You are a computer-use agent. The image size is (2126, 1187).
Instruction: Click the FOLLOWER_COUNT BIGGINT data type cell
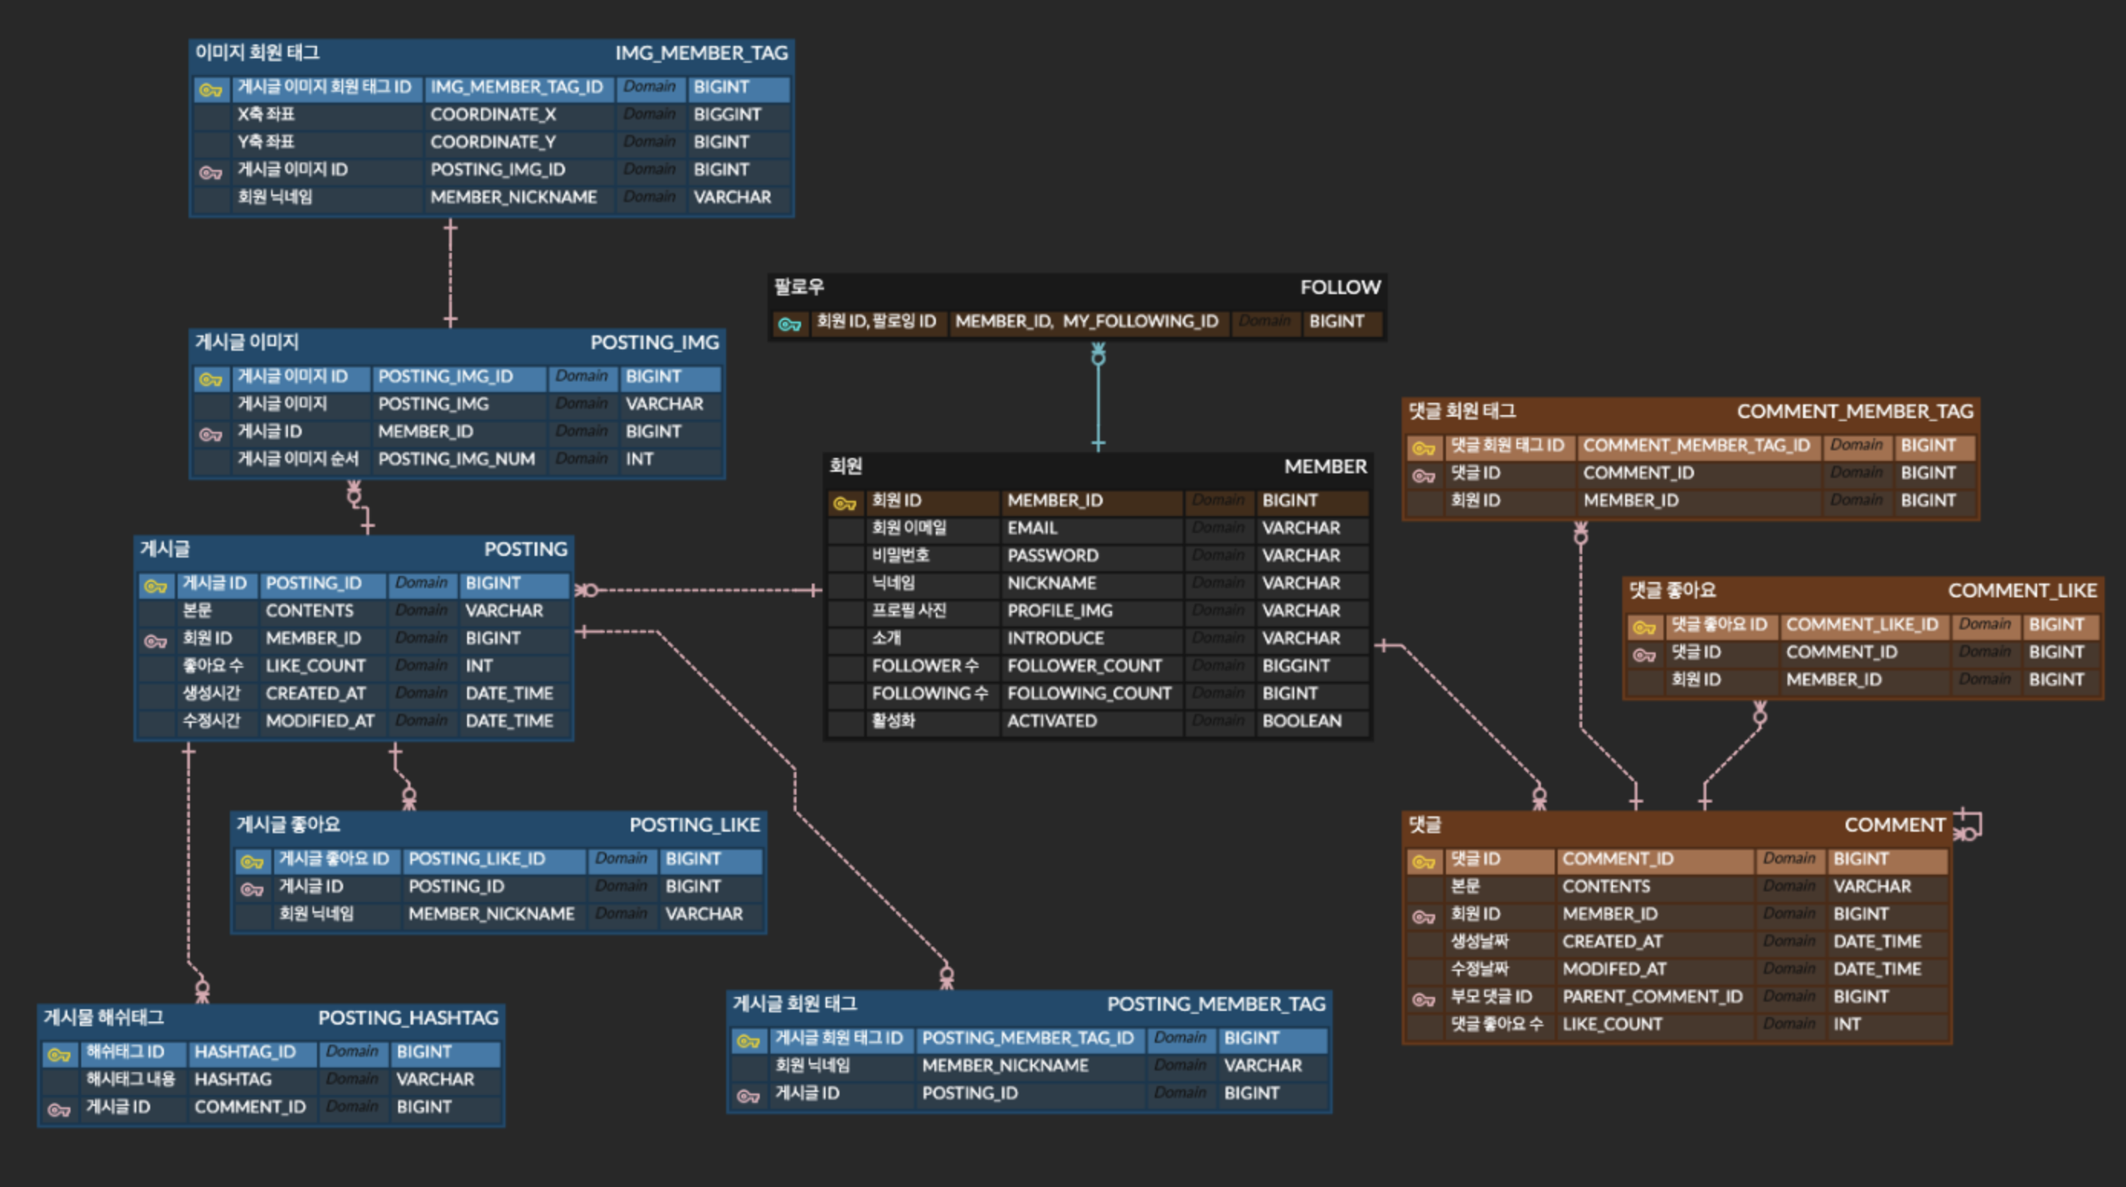pyautogui.click(x=1296, y=666)
